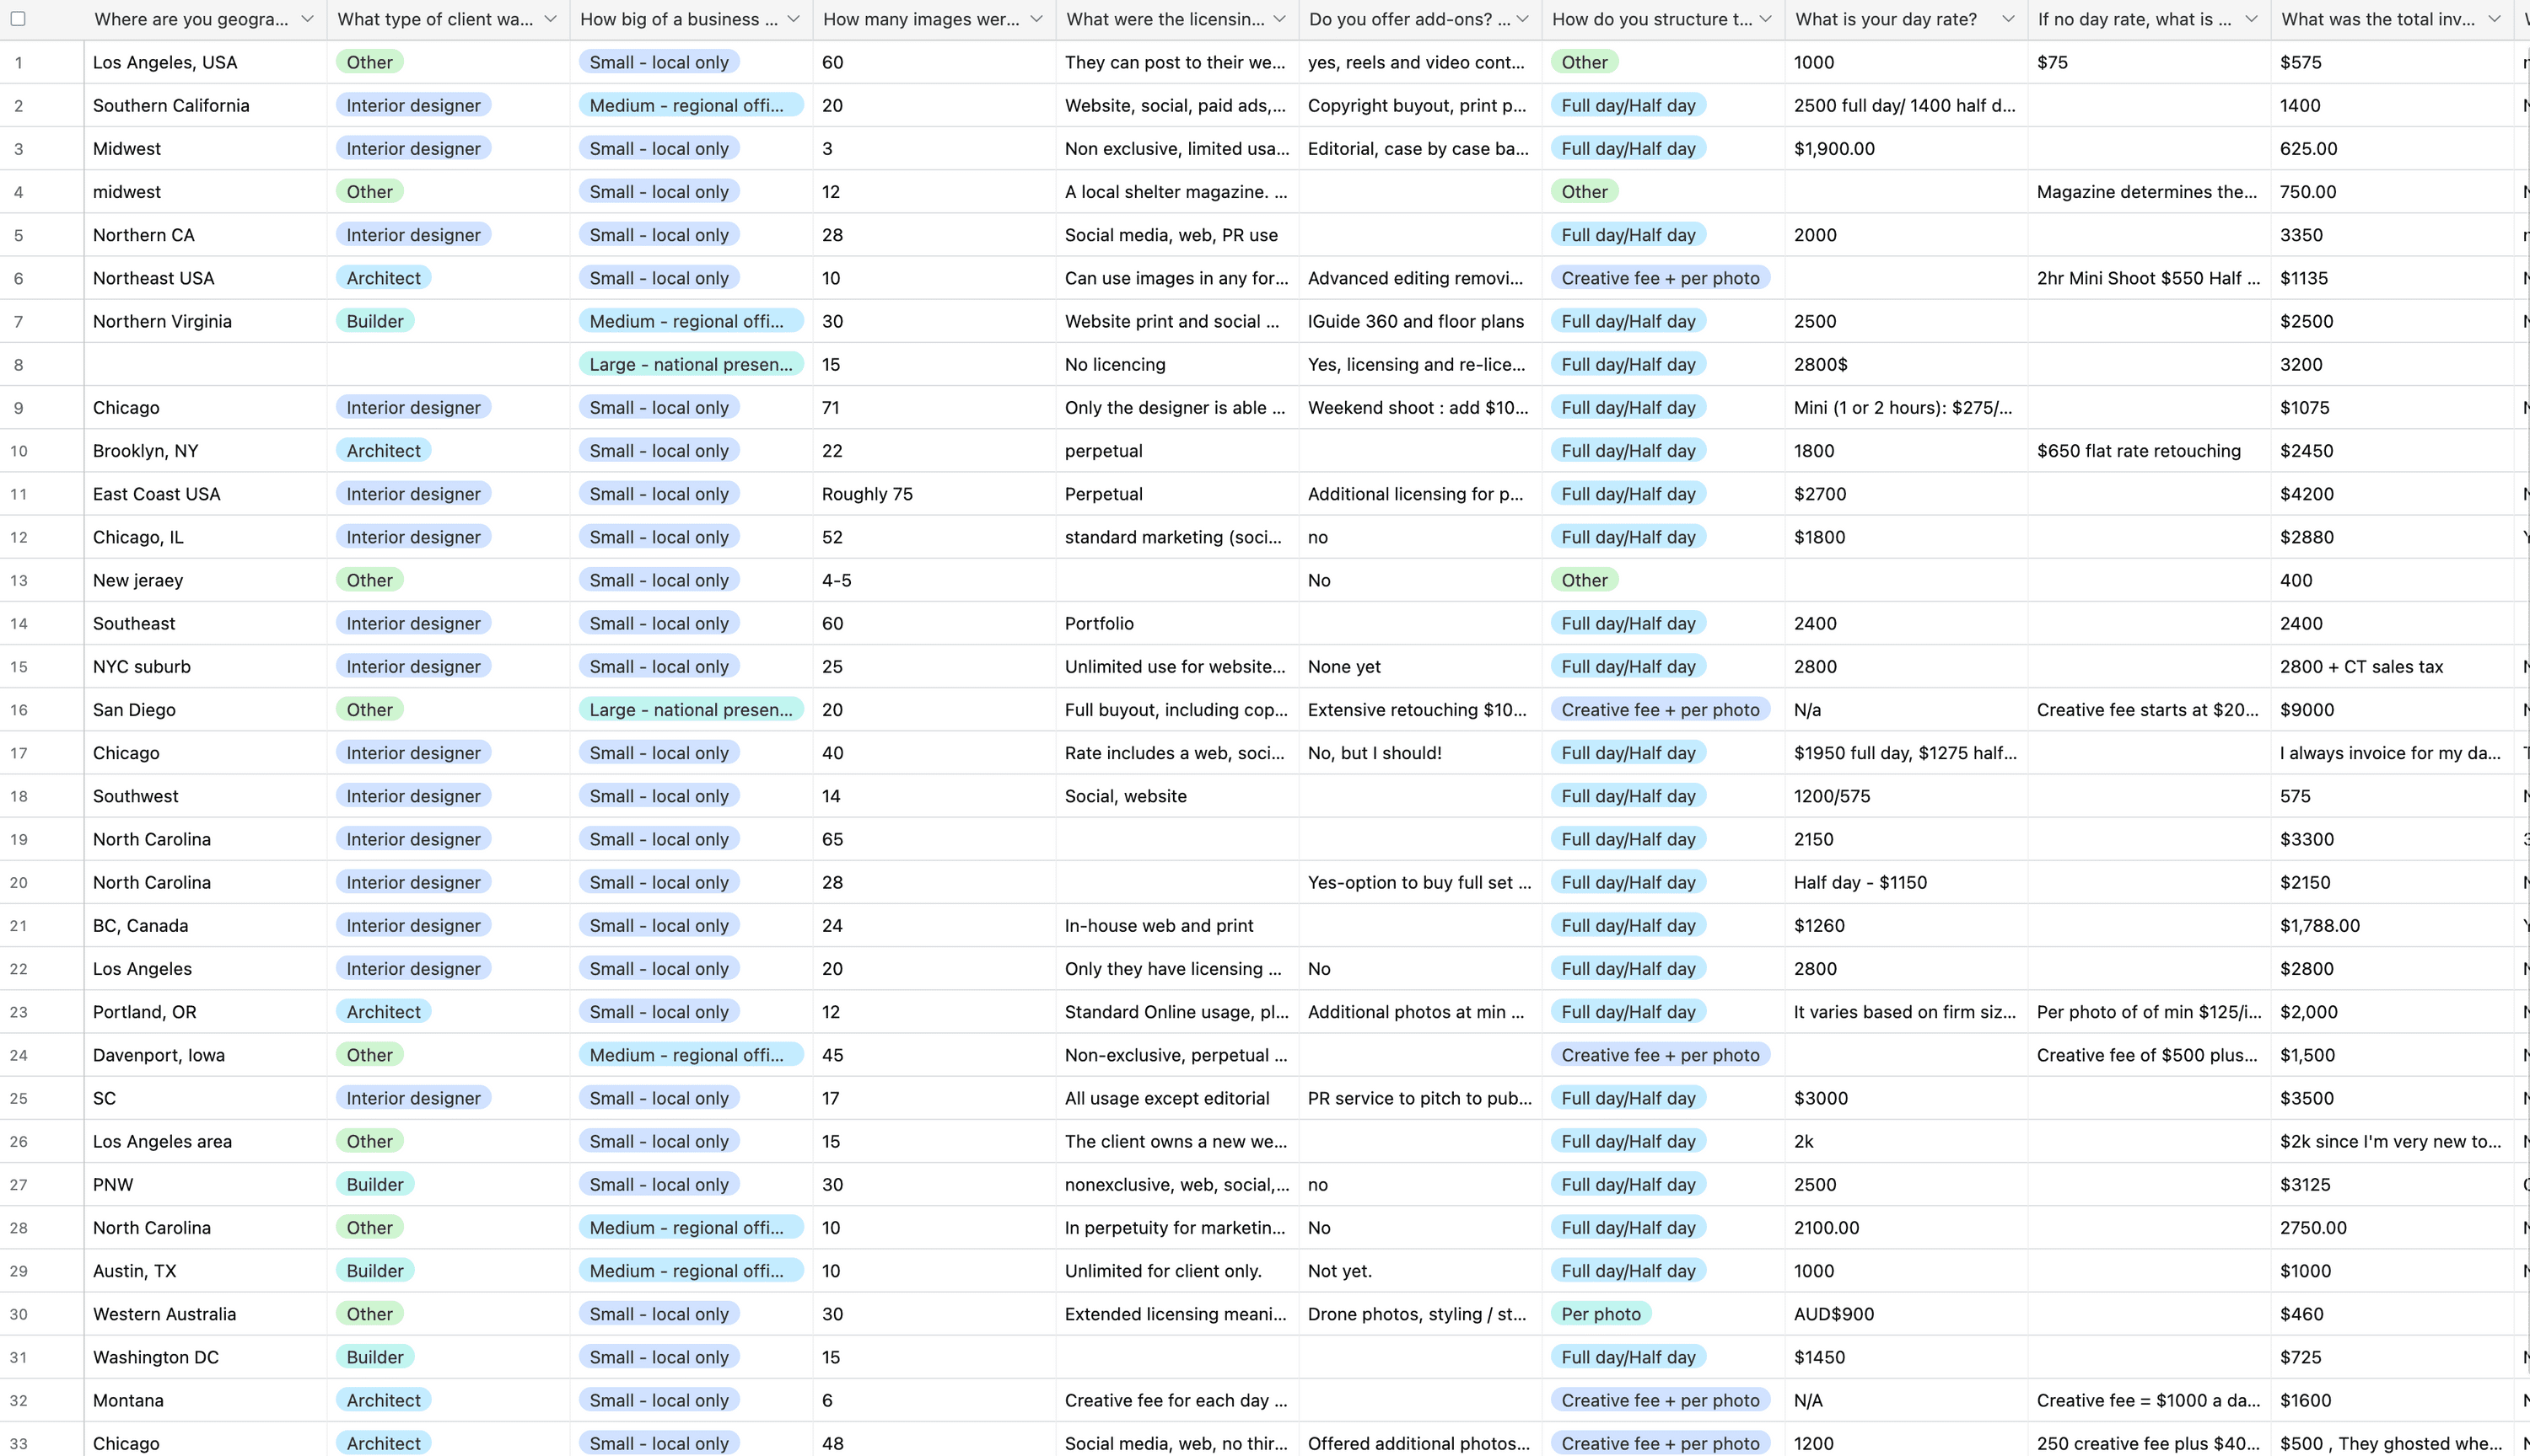
Task: Click the '$9000' invoice cell for San Diego
Action: (2307, 710)
